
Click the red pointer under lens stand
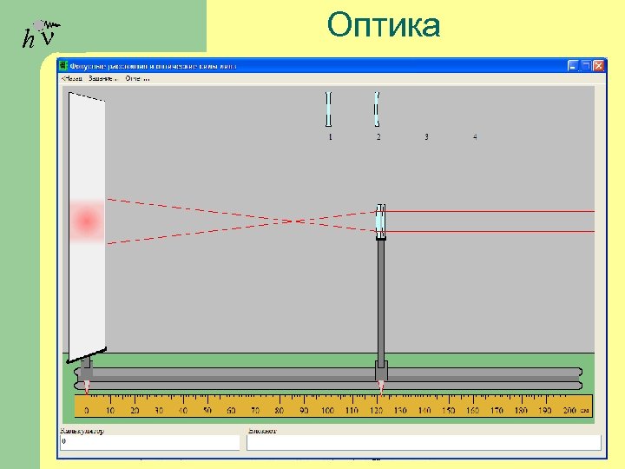pyautogui.click(x=381, y=386)
